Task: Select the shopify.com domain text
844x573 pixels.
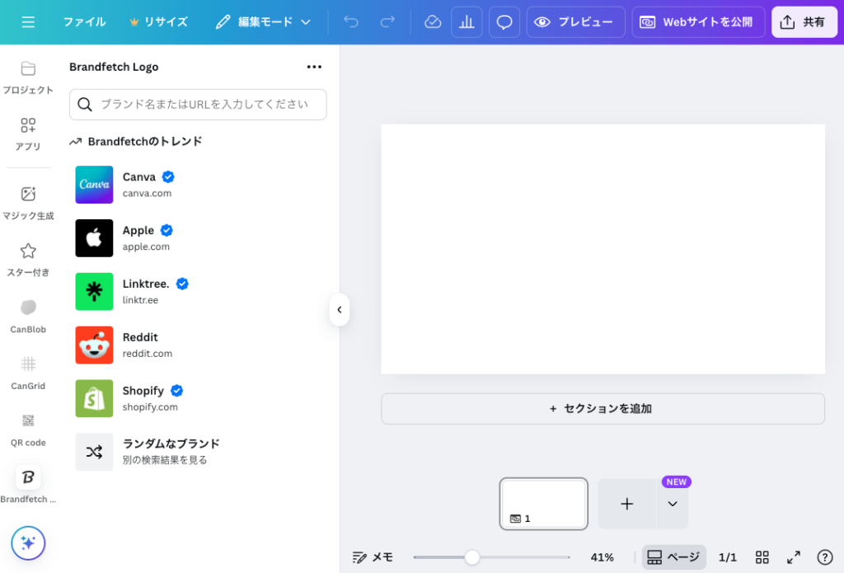Action: click(x=150, y=407)
